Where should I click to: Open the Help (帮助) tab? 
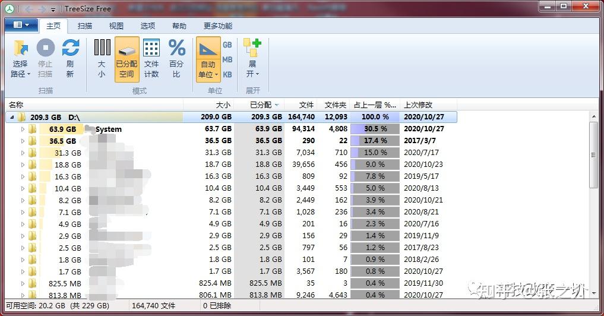[179, 26]
